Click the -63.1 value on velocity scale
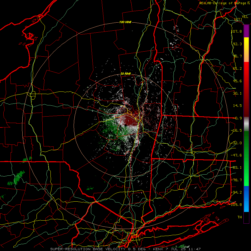Image resolution: width=251 pixels, height=251 pixels. click(x=236, y=168)
